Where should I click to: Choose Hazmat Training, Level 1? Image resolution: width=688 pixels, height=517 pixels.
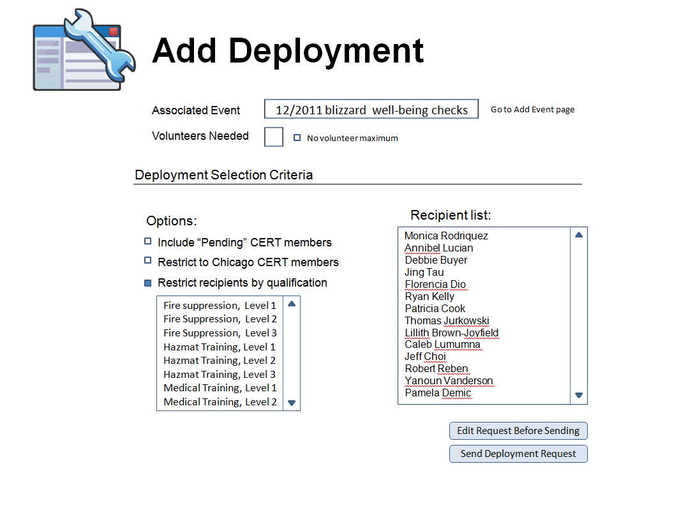click(220, 347)
